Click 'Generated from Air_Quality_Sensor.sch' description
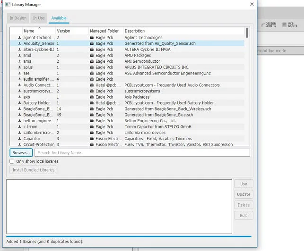Image resolution: width=304 pixels, height=251 pixels. coord(160,43)
